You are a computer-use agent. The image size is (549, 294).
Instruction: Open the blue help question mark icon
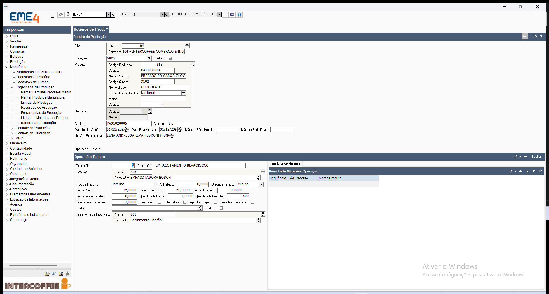coord(239,14)
